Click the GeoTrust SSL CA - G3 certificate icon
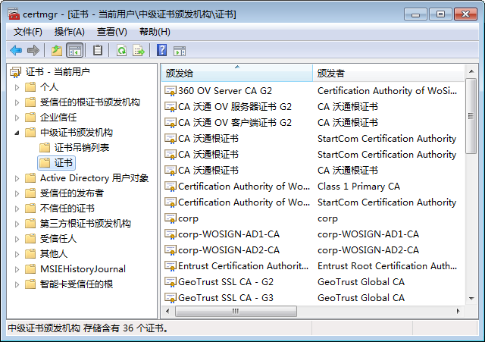This screenshot has width=485, height=342. pos(170,298)
